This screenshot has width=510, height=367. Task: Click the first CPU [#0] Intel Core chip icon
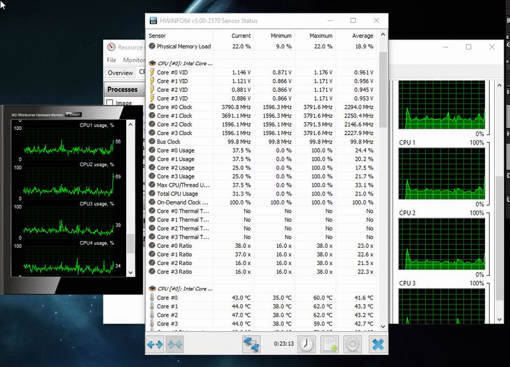(x=152, y=63)
